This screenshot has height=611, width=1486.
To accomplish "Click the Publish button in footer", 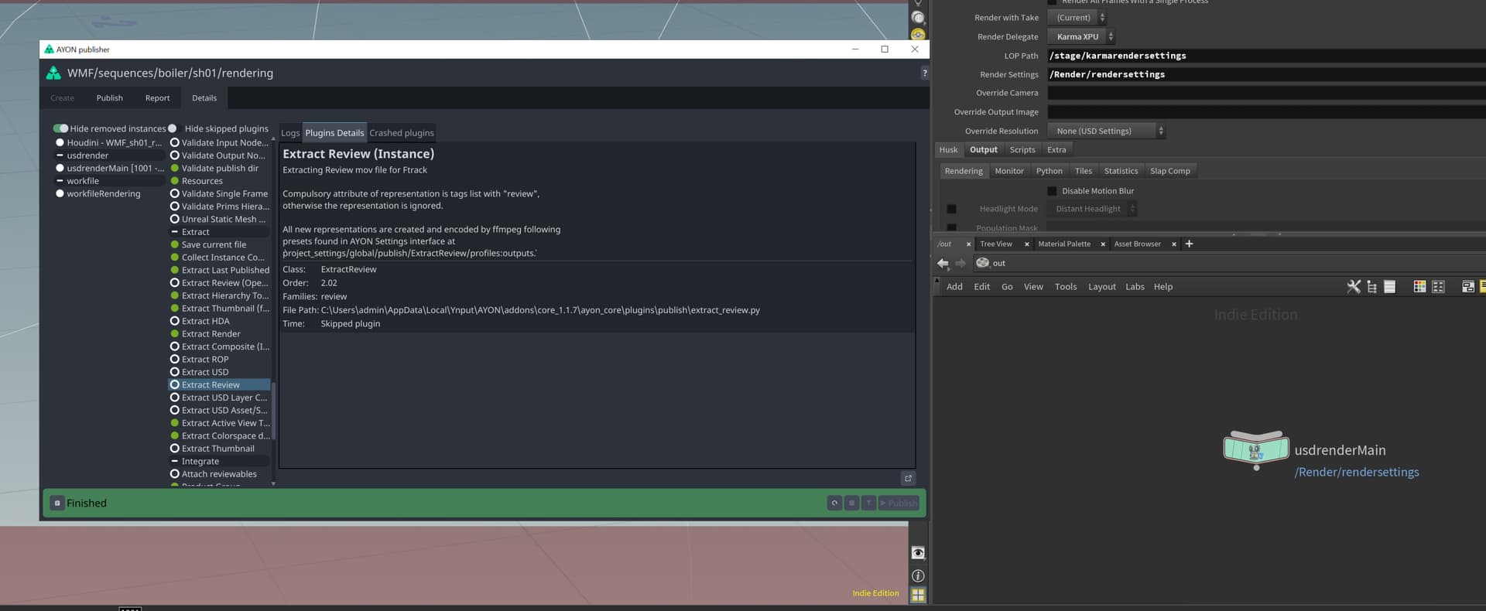I will point(899,503).
